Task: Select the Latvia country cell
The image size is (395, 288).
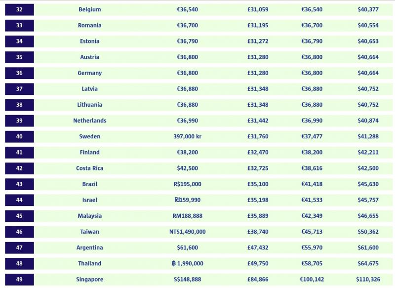Action: point(90,89)
